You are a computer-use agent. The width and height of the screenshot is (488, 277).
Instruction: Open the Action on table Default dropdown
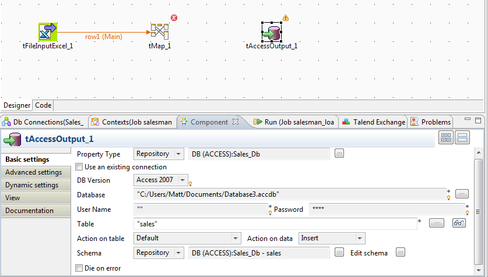(187, 238)
